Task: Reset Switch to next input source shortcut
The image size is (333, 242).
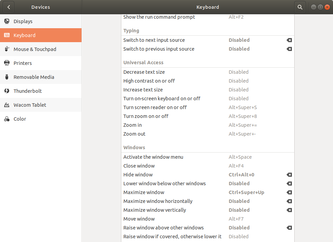Action: tap(289, 40)
